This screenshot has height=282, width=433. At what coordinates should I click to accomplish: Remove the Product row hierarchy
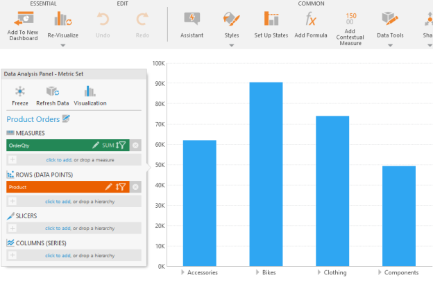point(135,186)
